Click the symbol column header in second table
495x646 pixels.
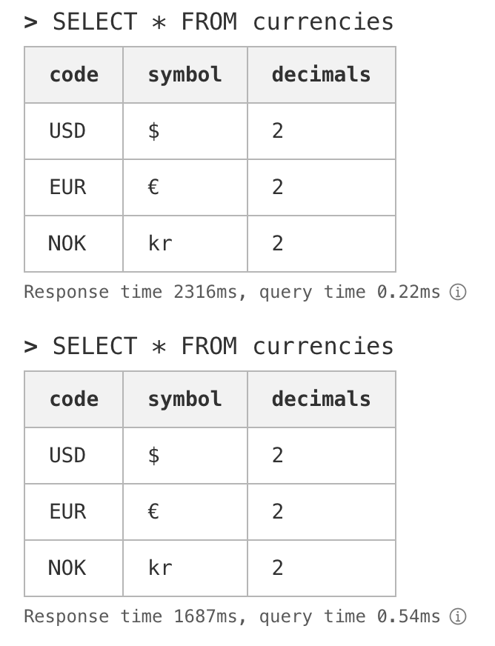[x=185, y=399]
